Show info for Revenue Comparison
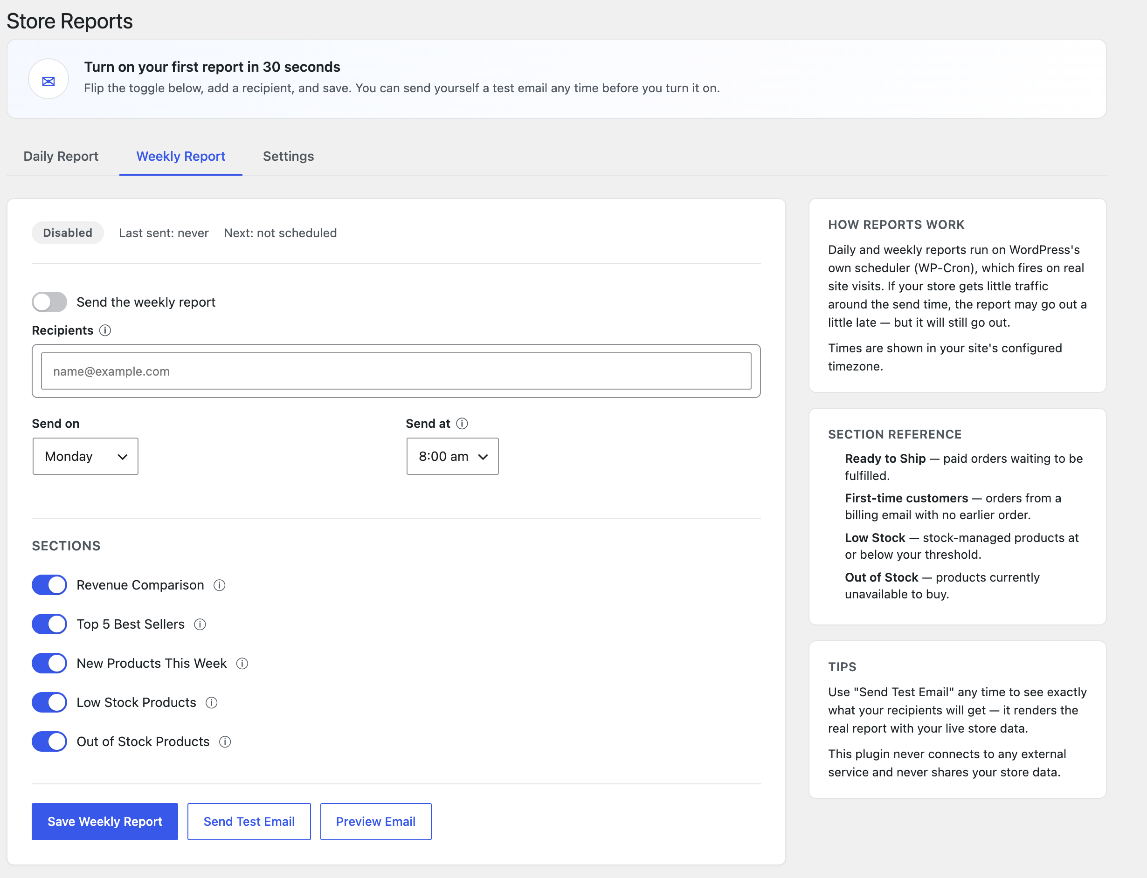1147x878 pixels. (x=220, y=585)
